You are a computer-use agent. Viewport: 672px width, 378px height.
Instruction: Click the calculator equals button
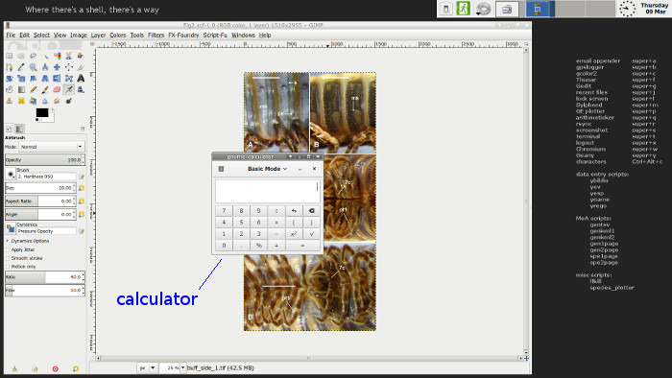(x=302, y=246)
